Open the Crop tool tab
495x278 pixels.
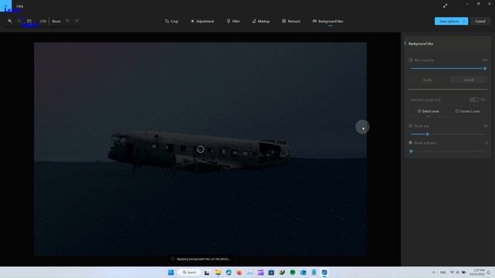click(x=172, y=21)
